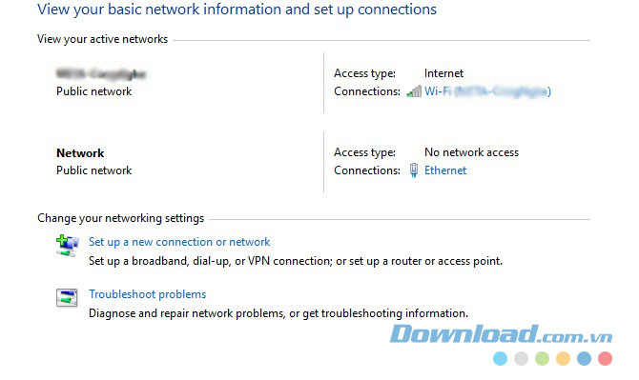Screen dimensions: 639x380
Task: Click the page heading about basic network information
Action: [237, 10]
